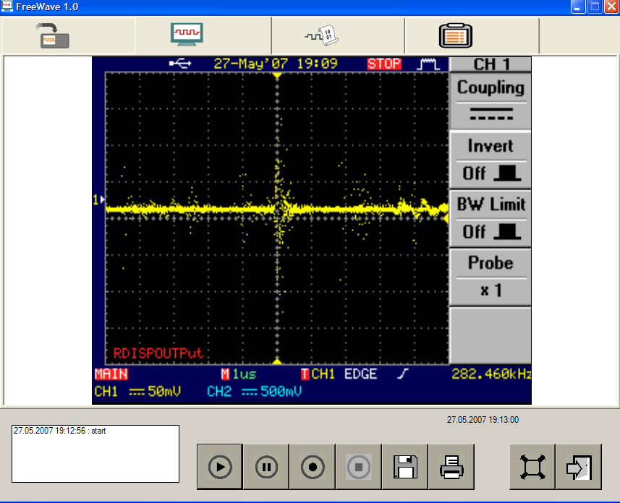The width and height of the screenshot is (620, 503).
Task: Close the FreeWave window
Action: tap(612, 7)
